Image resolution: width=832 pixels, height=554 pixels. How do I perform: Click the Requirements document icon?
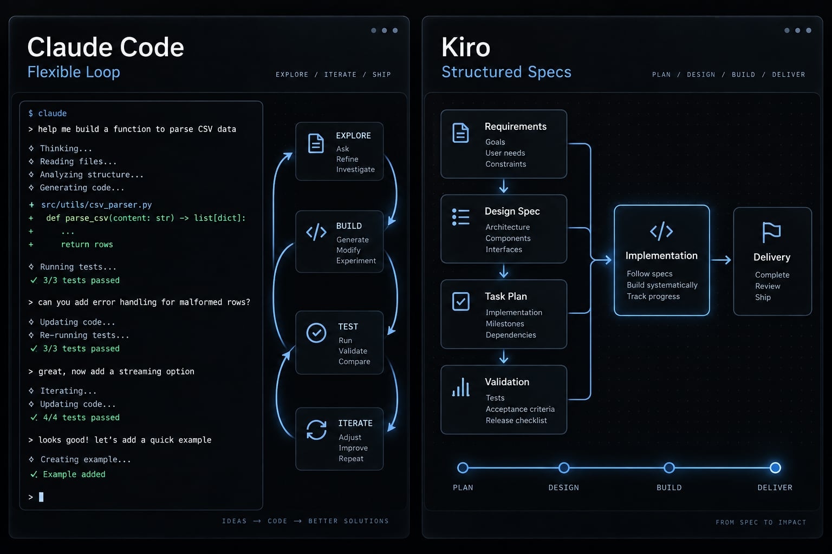(x=461, y=133)
